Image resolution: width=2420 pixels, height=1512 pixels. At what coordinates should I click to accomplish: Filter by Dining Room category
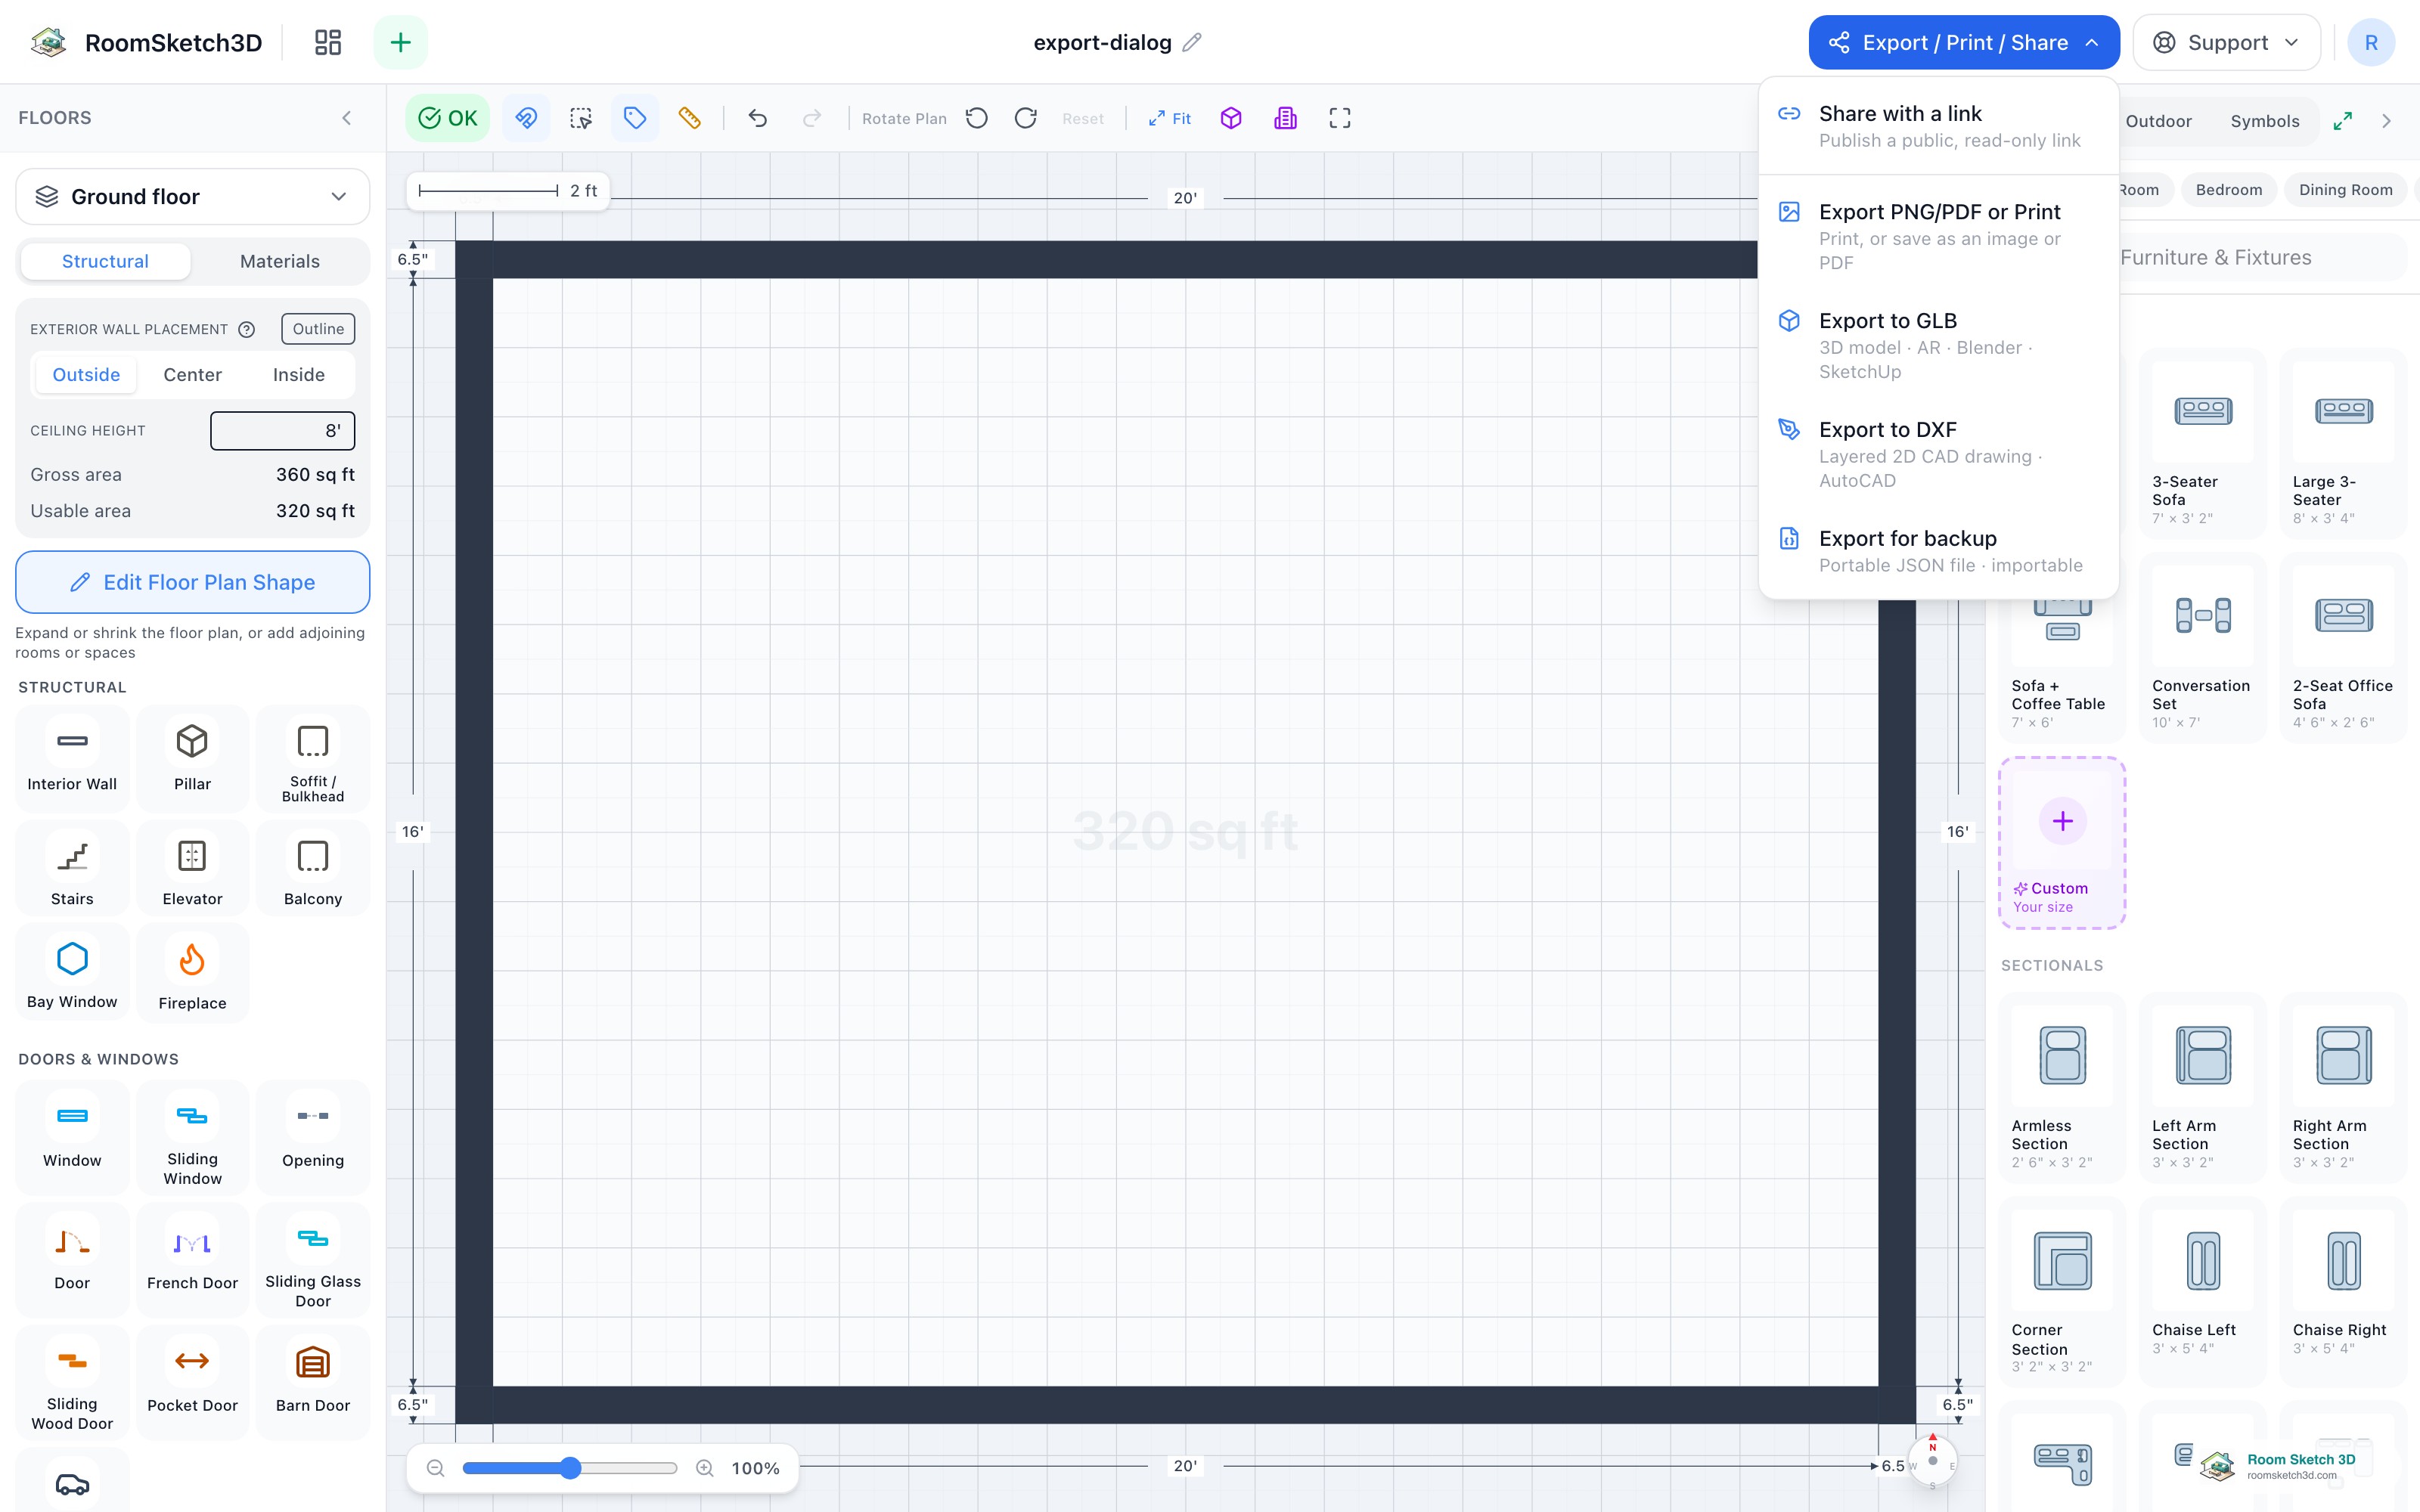2345,190
